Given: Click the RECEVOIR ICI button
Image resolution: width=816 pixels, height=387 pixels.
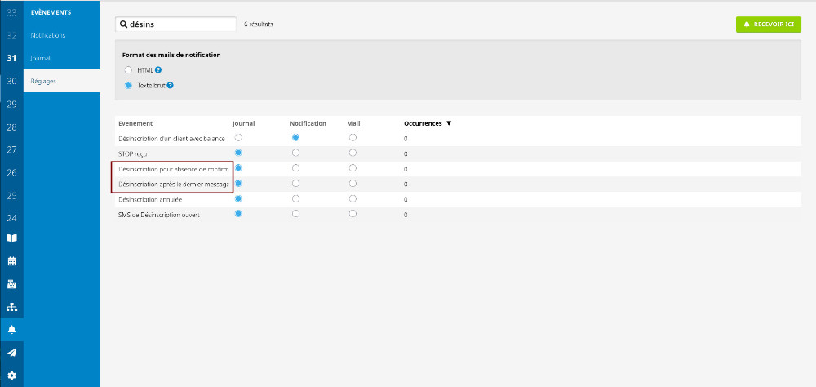Looking at the screenshot, I should coord(769,24).
